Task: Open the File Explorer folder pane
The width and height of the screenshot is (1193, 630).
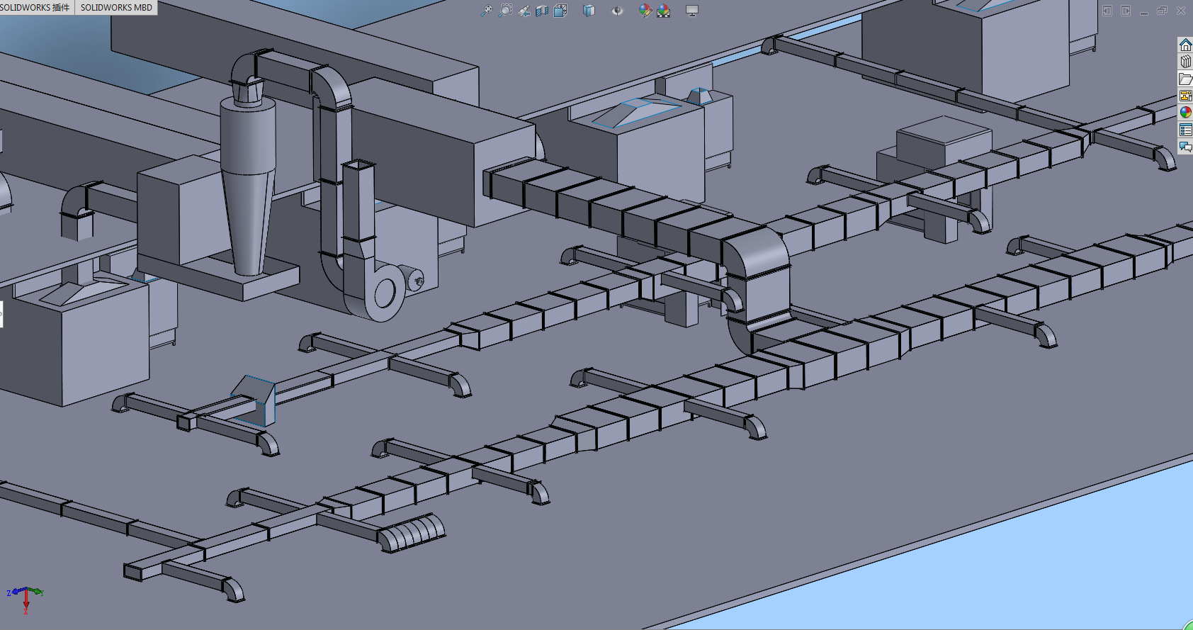Action: tap(1185, 79)
